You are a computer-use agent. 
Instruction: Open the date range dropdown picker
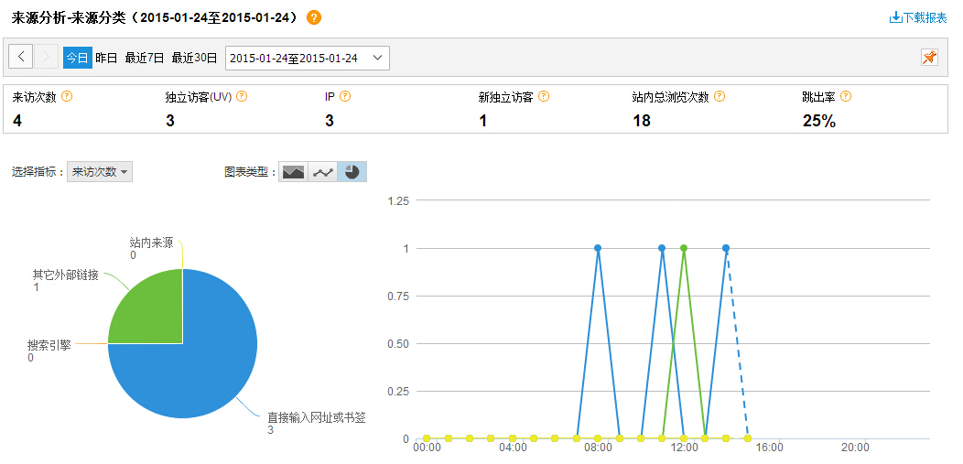coord(307,58)
